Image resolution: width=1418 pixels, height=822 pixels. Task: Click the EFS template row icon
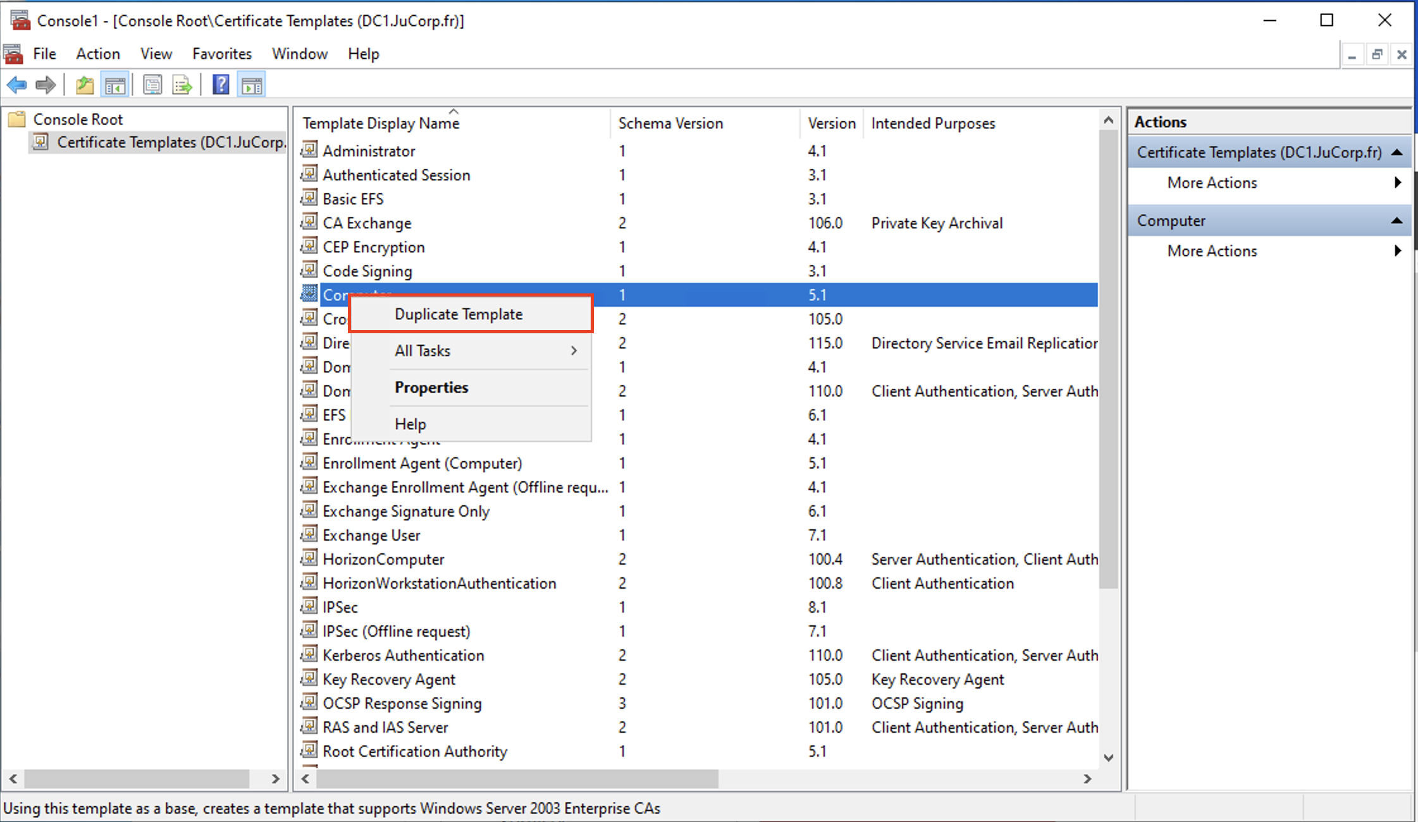coord(309,414)
